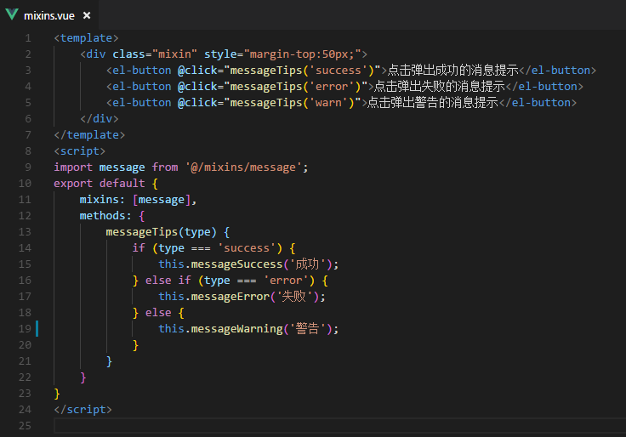Click the else keyword on line 18
The height and width of the screenshot is (437, 626).
(158, 313)
